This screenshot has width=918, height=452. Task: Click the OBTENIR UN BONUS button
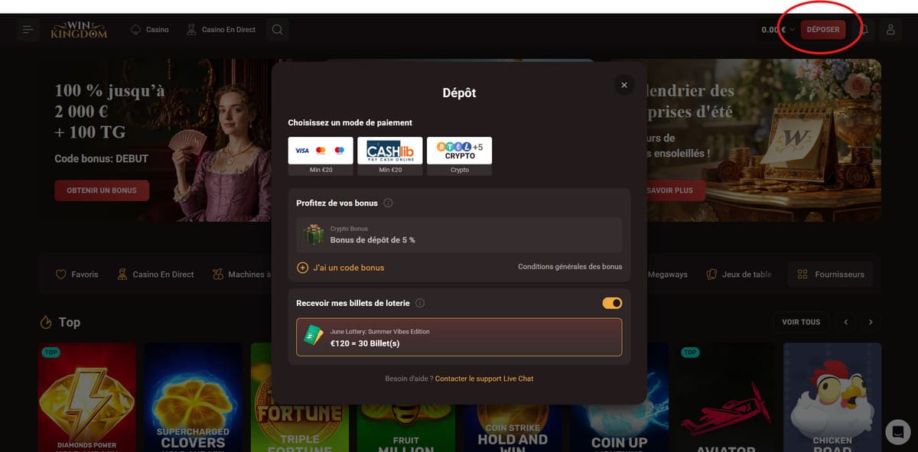click(x=102, y=190)
